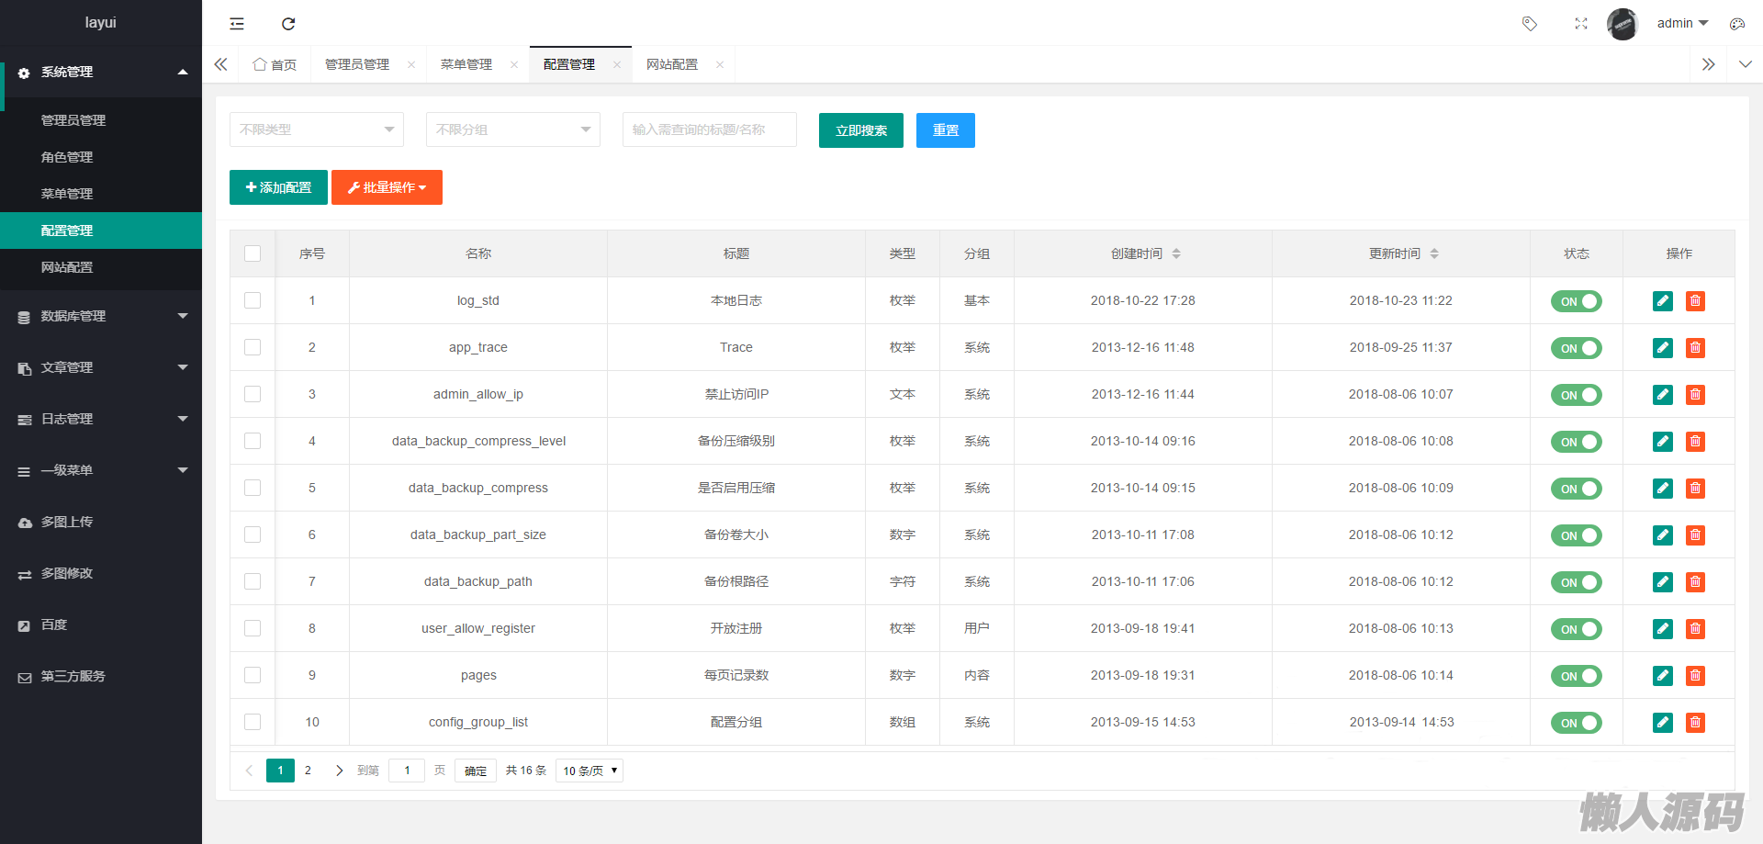Image resolution: width=1763 pixels, height=844 pixels.
Task: Open the 不限类型 type dropdown
Action: (316, 129)
